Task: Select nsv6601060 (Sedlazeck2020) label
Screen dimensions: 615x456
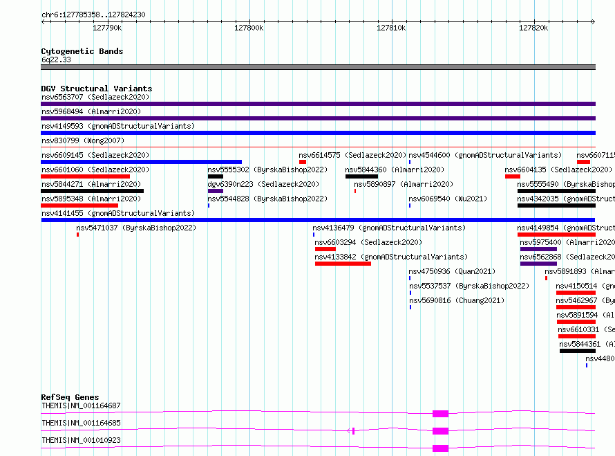Action: coord(95,170)
